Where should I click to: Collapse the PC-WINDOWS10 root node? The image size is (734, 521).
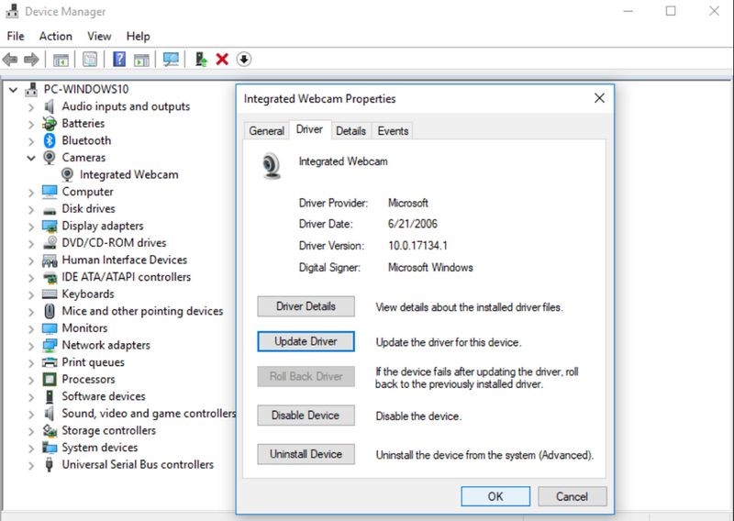(14, 89)
